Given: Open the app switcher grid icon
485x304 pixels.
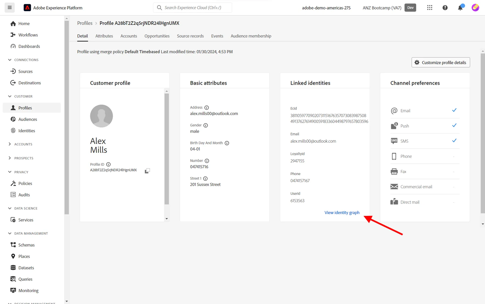Looking at the screenshot, I should 430,8.
